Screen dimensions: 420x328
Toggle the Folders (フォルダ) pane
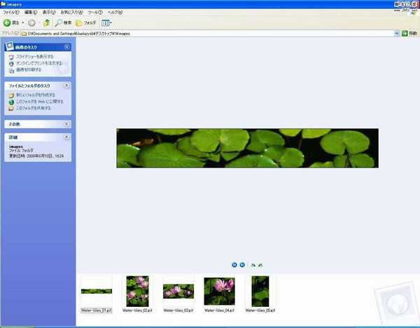click(x=85, y=22)
